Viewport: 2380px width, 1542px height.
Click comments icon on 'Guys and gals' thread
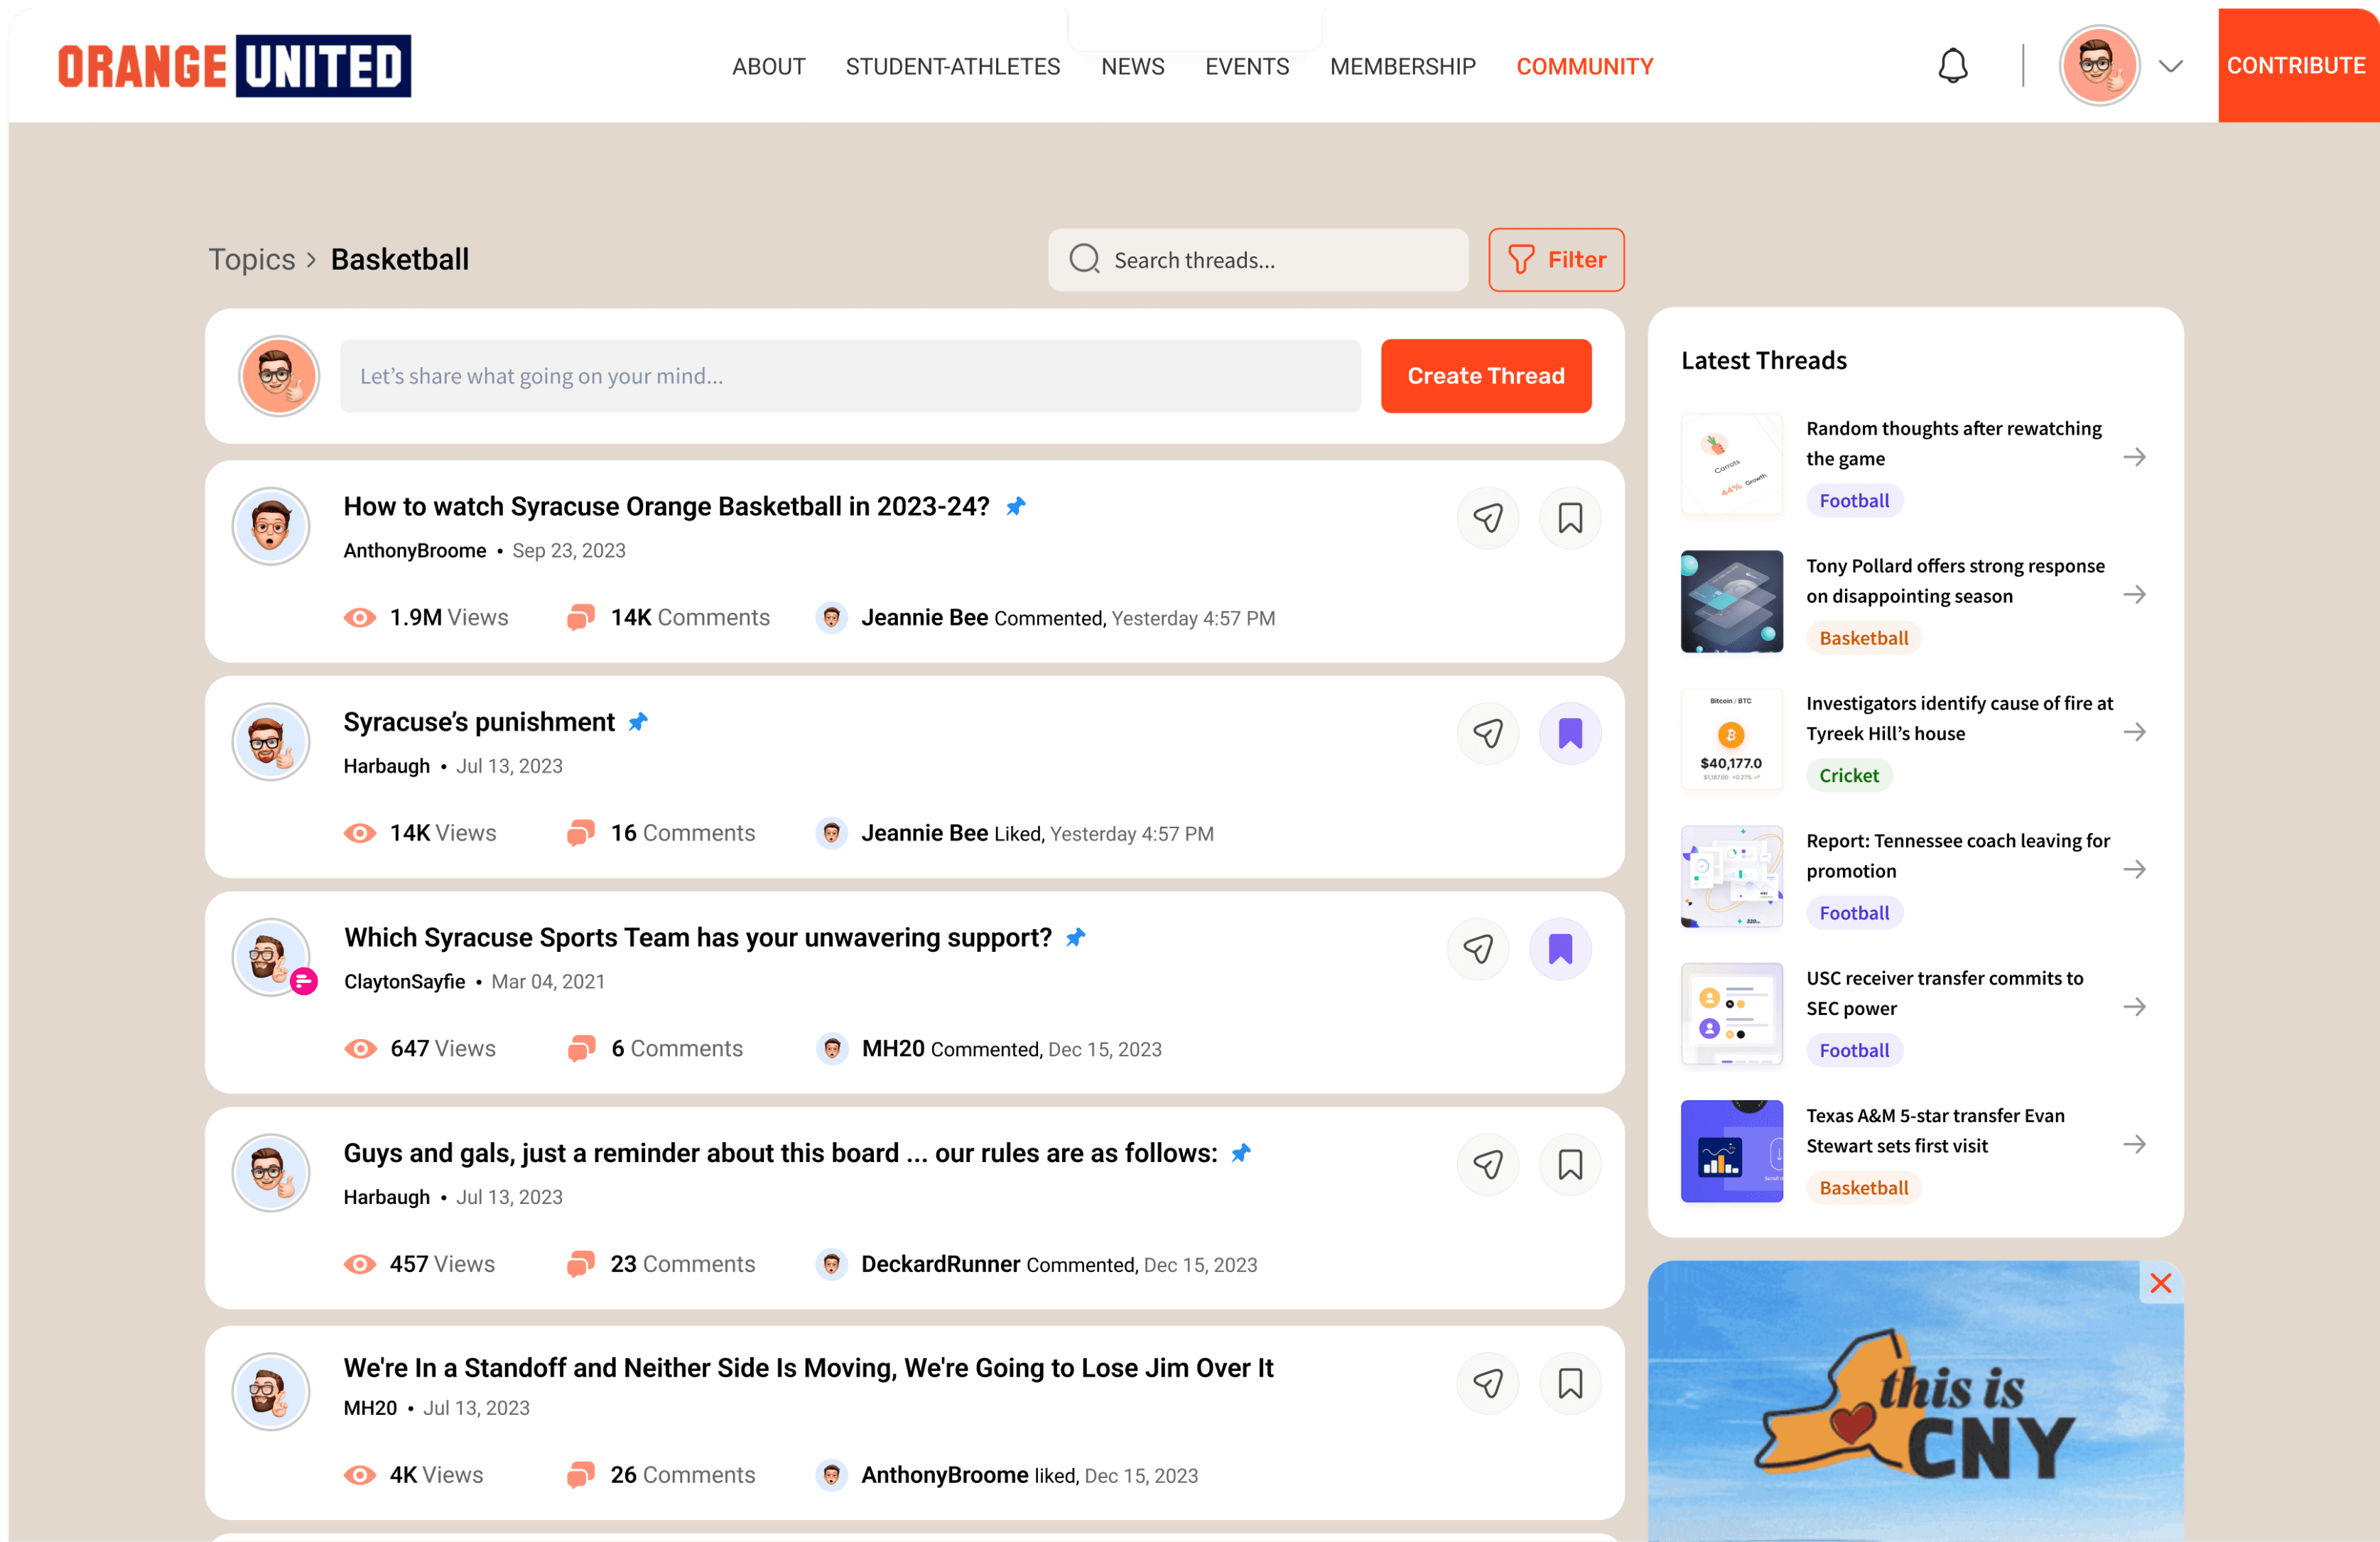(x=580, y=1264)
